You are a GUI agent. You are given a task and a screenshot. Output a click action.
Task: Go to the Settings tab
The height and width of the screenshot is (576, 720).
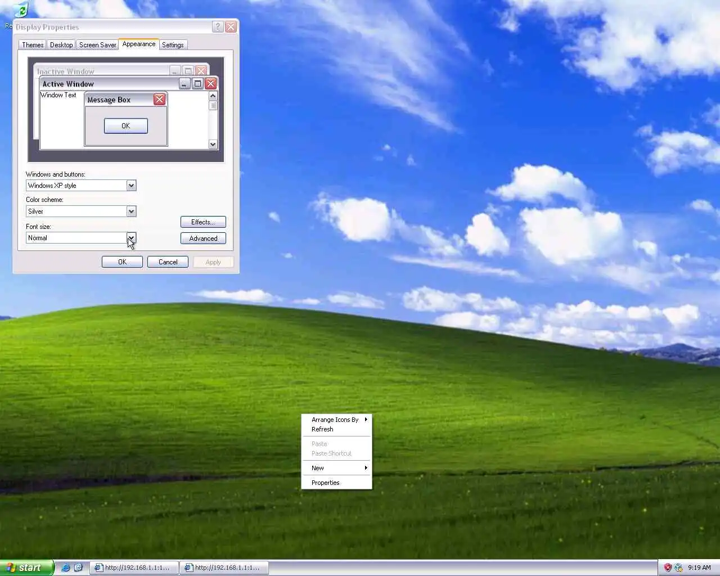[173, 45]
